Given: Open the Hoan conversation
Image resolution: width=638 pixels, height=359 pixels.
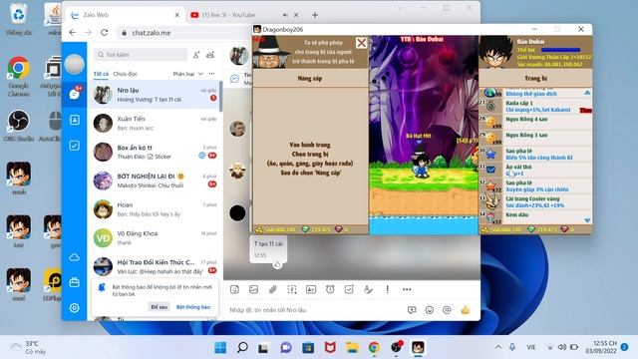Looking at the screenshot, I should click(x=155, y=209).
